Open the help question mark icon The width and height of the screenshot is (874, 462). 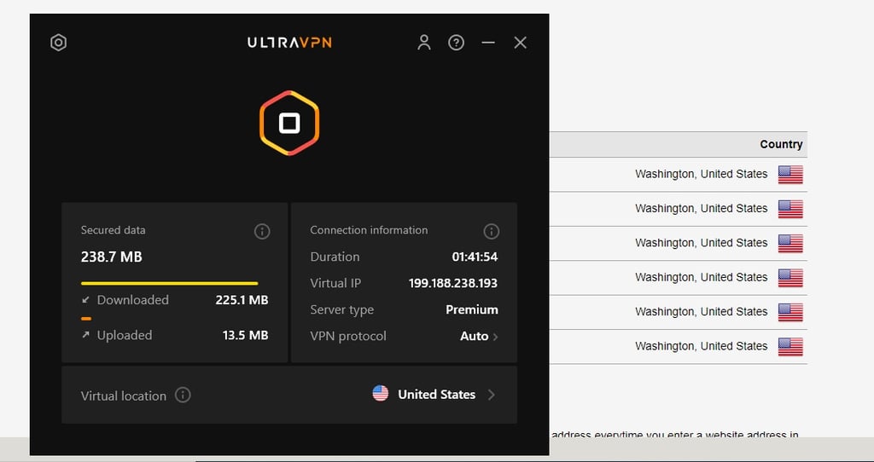click(x=456, y=43)
